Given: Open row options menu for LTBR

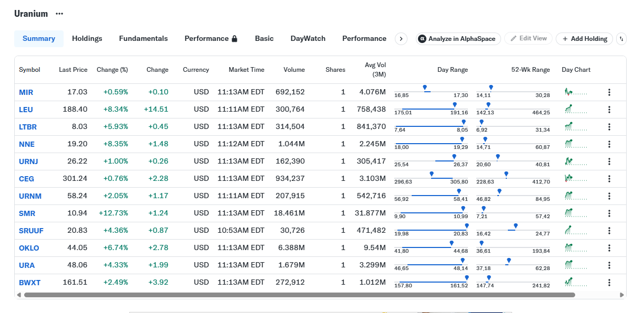Looking at the screenshot, I should click(x=609, y=127).
